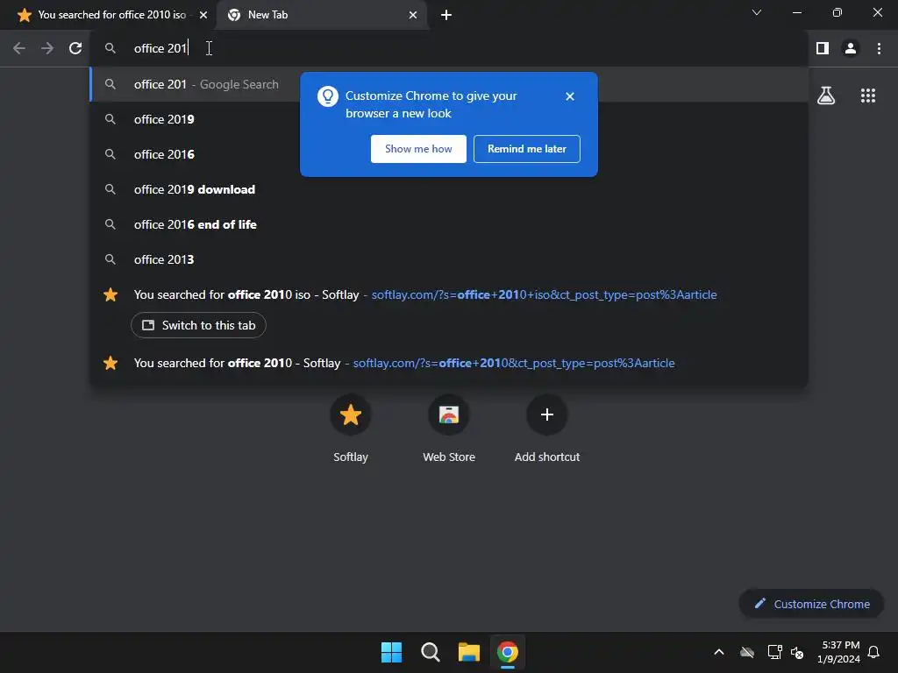Open Windows taskbar search
This screenshot has height=673, width=898.
pos(430,652)
